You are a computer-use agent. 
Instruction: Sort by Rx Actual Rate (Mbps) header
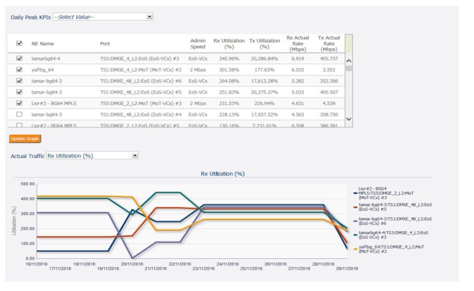click(x=298, y=44)
